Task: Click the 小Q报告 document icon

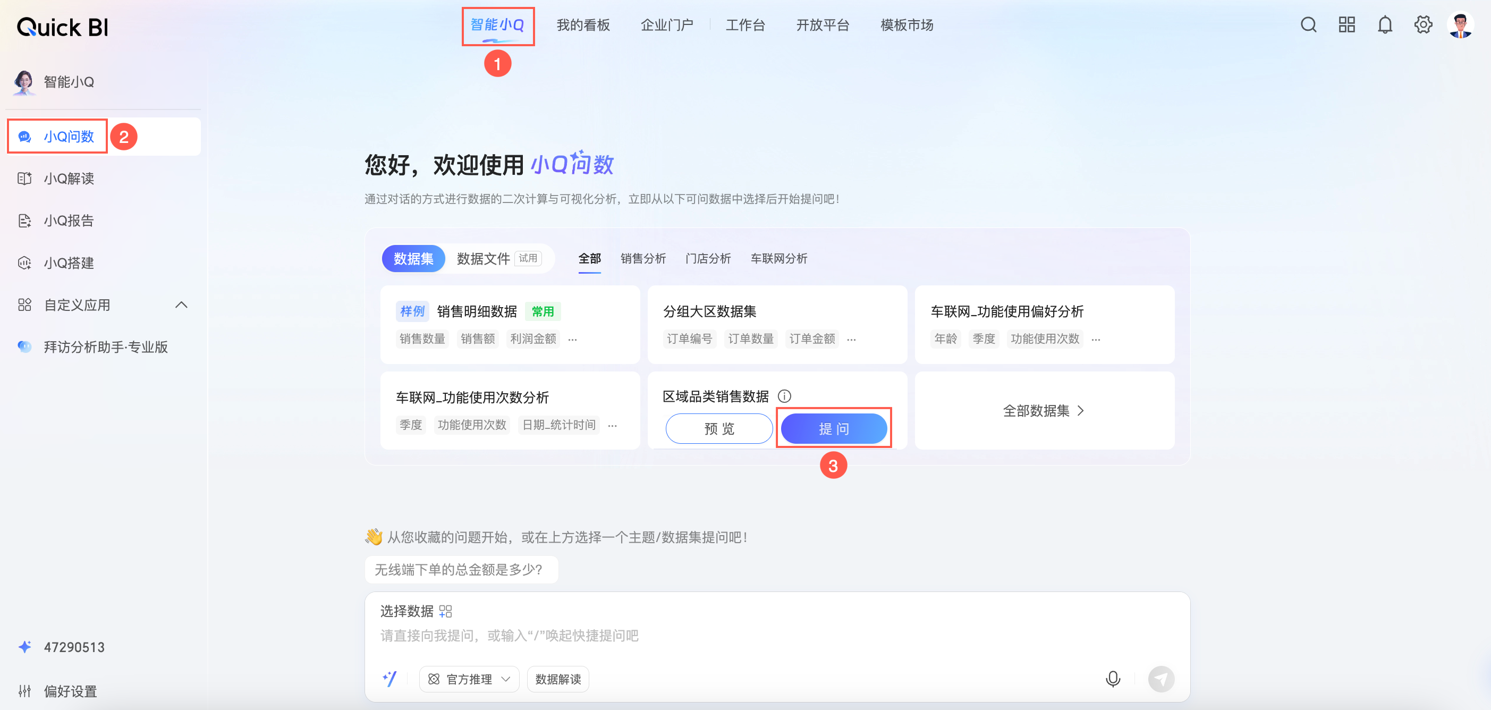Action: pos(24,221)
